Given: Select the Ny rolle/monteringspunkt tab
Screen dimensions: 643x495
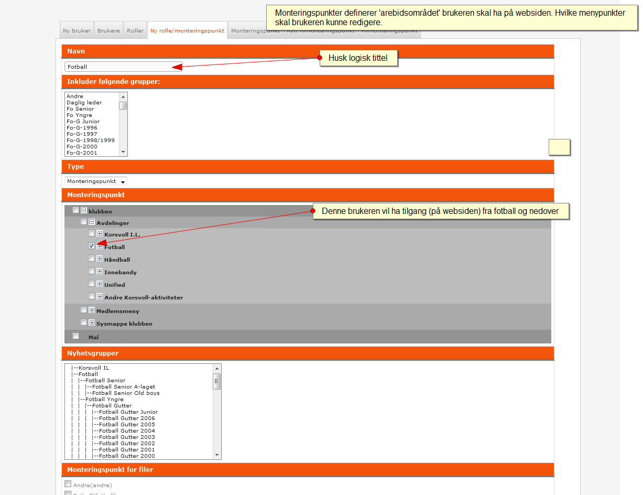Looking at the screenshot, I should coord(187,30).
